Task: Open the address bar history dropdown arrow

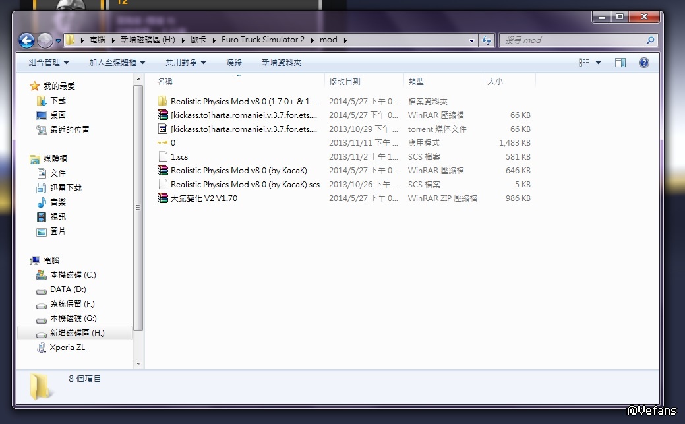Action: pos(471,40)
